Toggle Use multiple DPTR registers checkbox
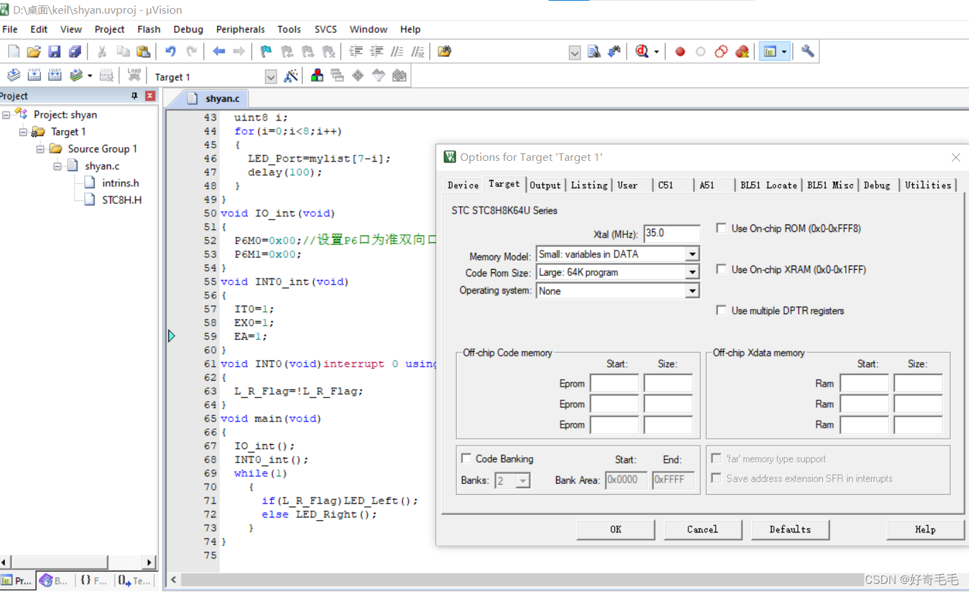The width and height of the screenshot is (969, 592). coord(721,310)
